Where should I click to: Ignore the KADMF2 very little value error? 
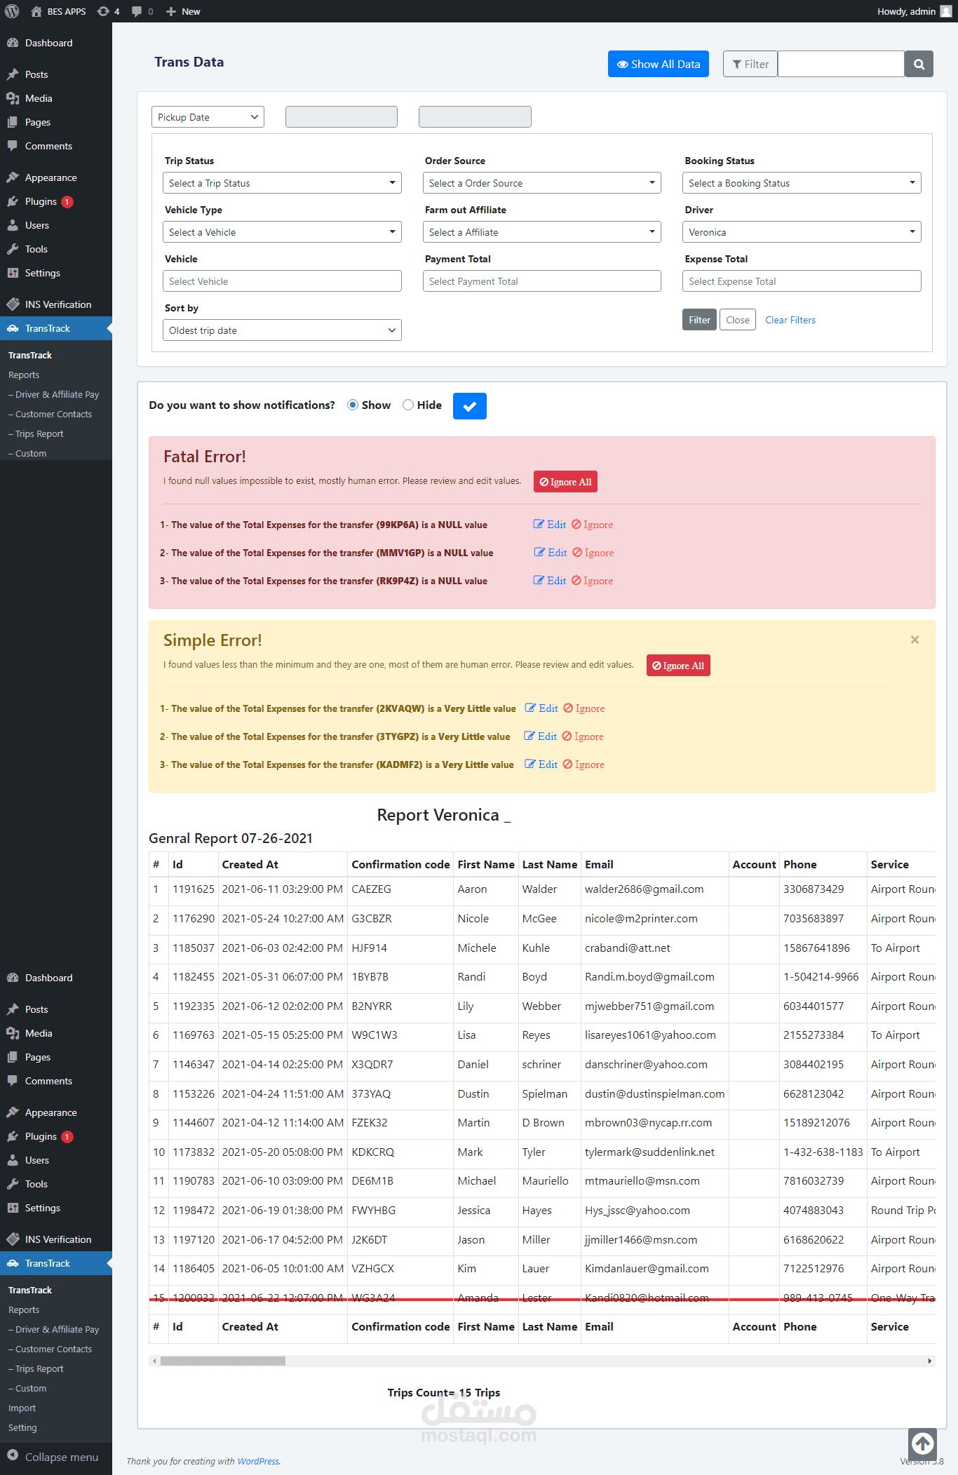(x=583, y=765)
